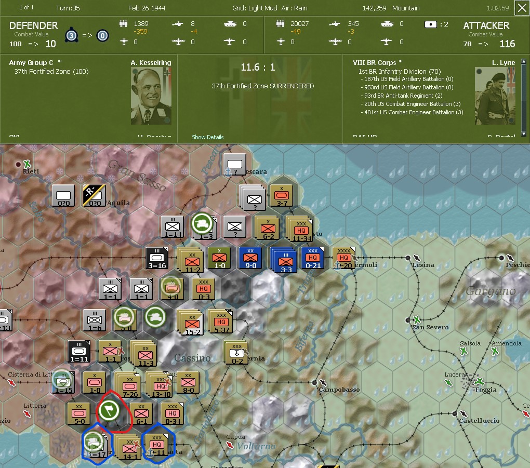Select tan 14-1 infantry division stack
This screenshot has width=530, height=468.
128,447
